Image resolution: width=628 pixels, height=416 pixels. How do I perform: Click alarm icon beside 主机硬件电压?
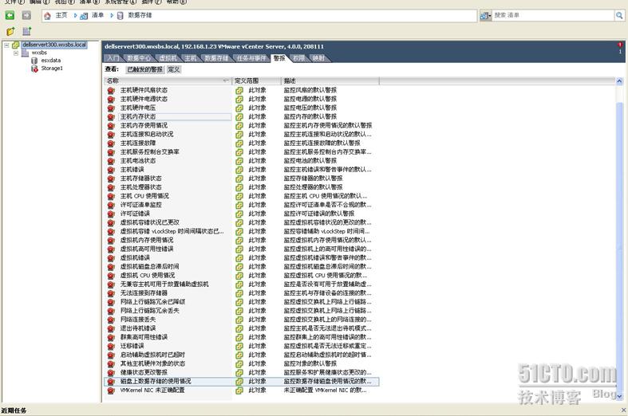click(x=111, y=108)
